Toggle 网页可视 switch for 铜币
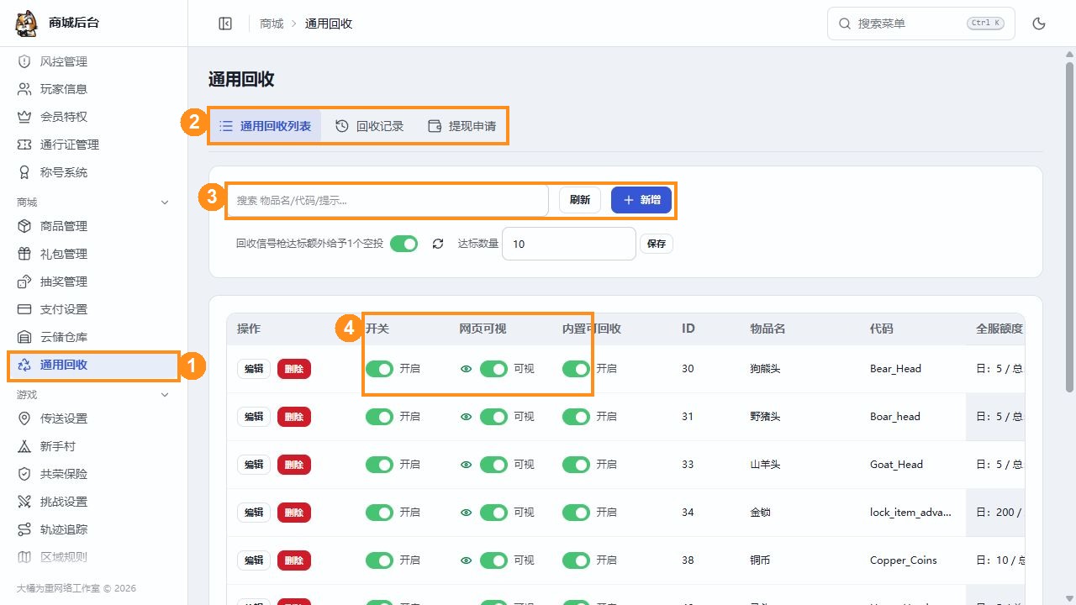This screenshot has width=1076, height=605. click(493, 560)
